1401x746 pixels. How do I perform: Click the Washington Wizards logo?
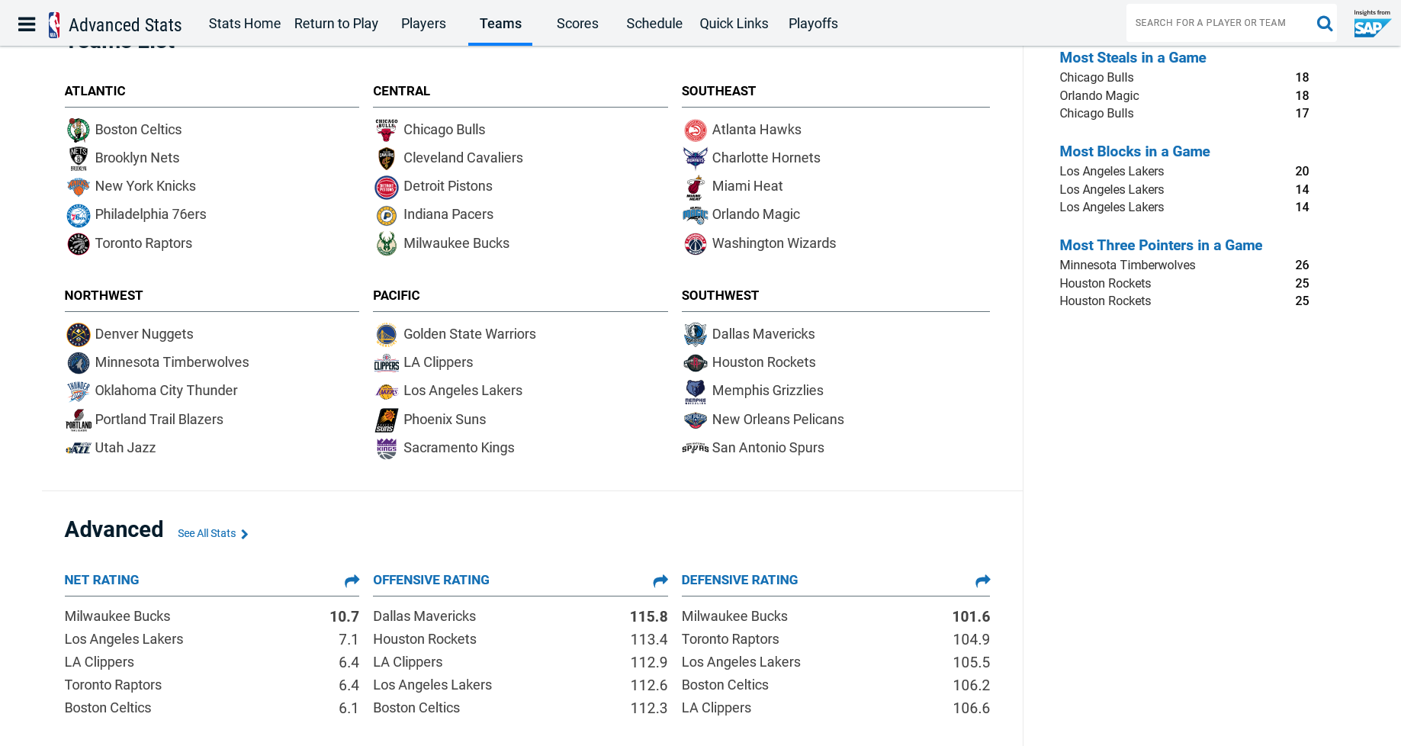click(x=695, y=244)
